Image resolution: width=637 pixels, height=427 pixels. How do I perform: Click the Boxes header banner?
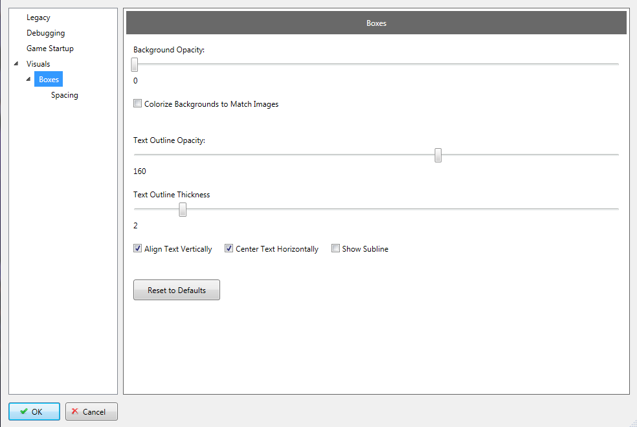click(376, 23)
